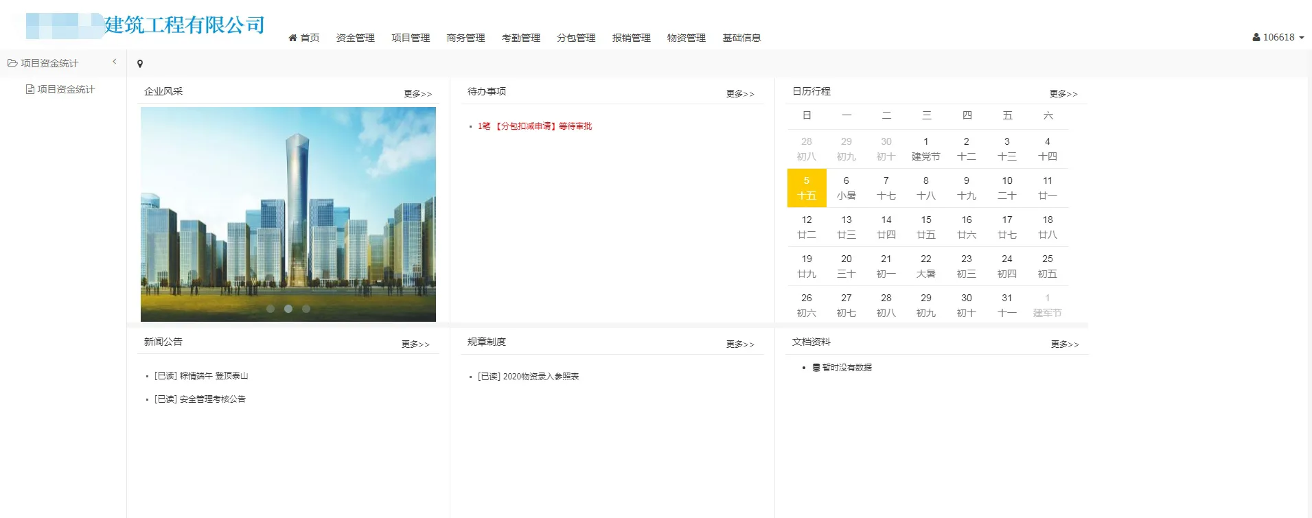Select the first carousel dot indicator
Image resolution: width=1312 pixels, height=518 pixels.
coord(271,309)
